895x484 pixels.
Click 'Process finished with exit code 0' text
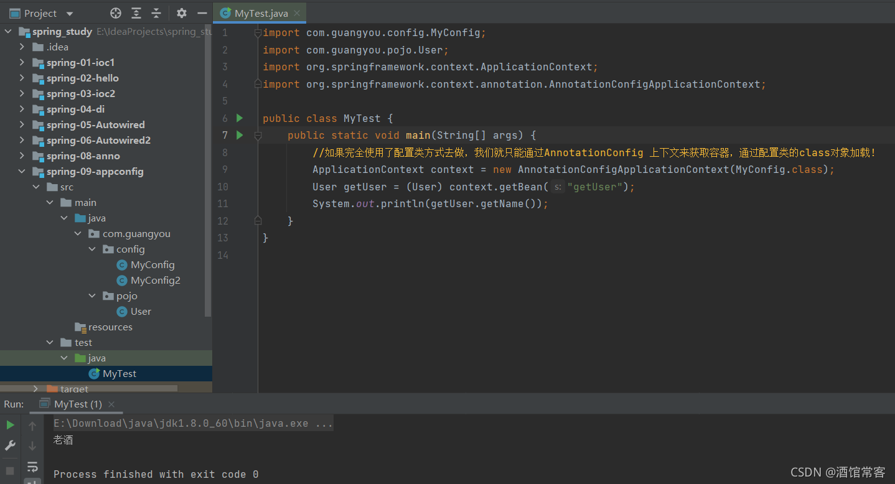point(156,474)
